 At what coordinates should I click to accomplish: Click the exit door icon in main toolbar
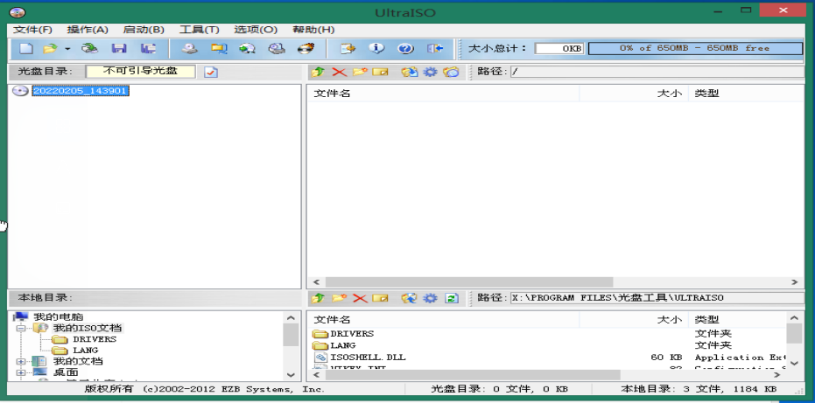435,49
